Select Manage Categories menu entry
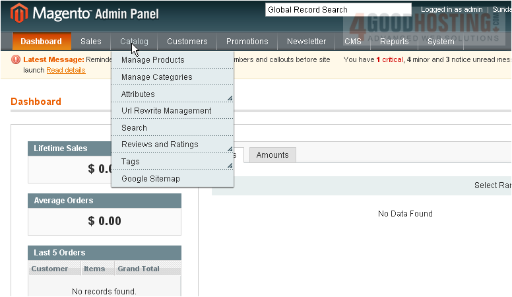Screen dimensions: 512x297 click(157, 77)
